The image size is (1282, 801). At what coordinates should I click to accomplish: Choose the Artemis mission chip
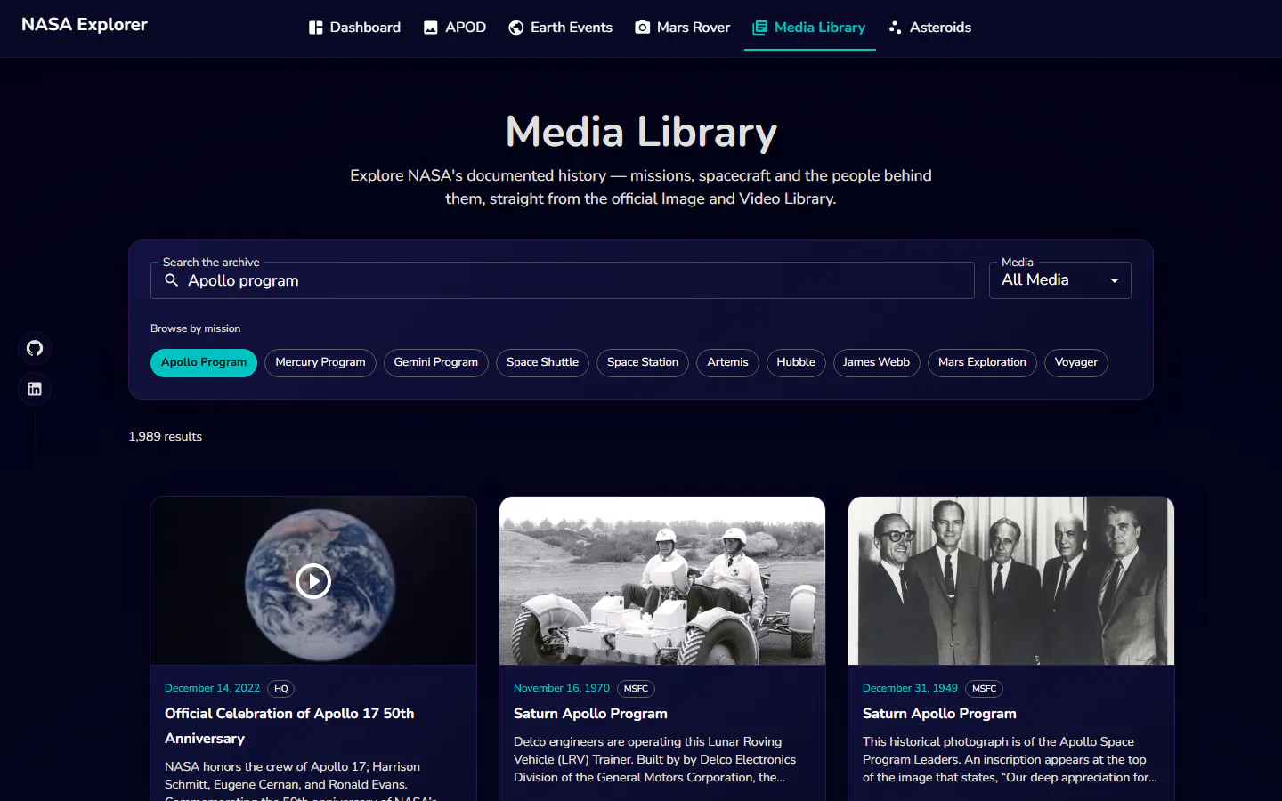point(728,363)
